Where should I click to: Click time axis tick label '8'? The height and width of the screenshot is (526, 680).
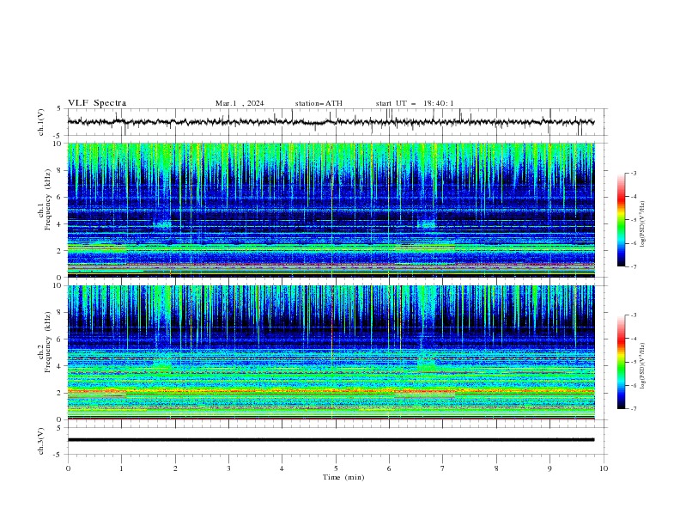496,468
